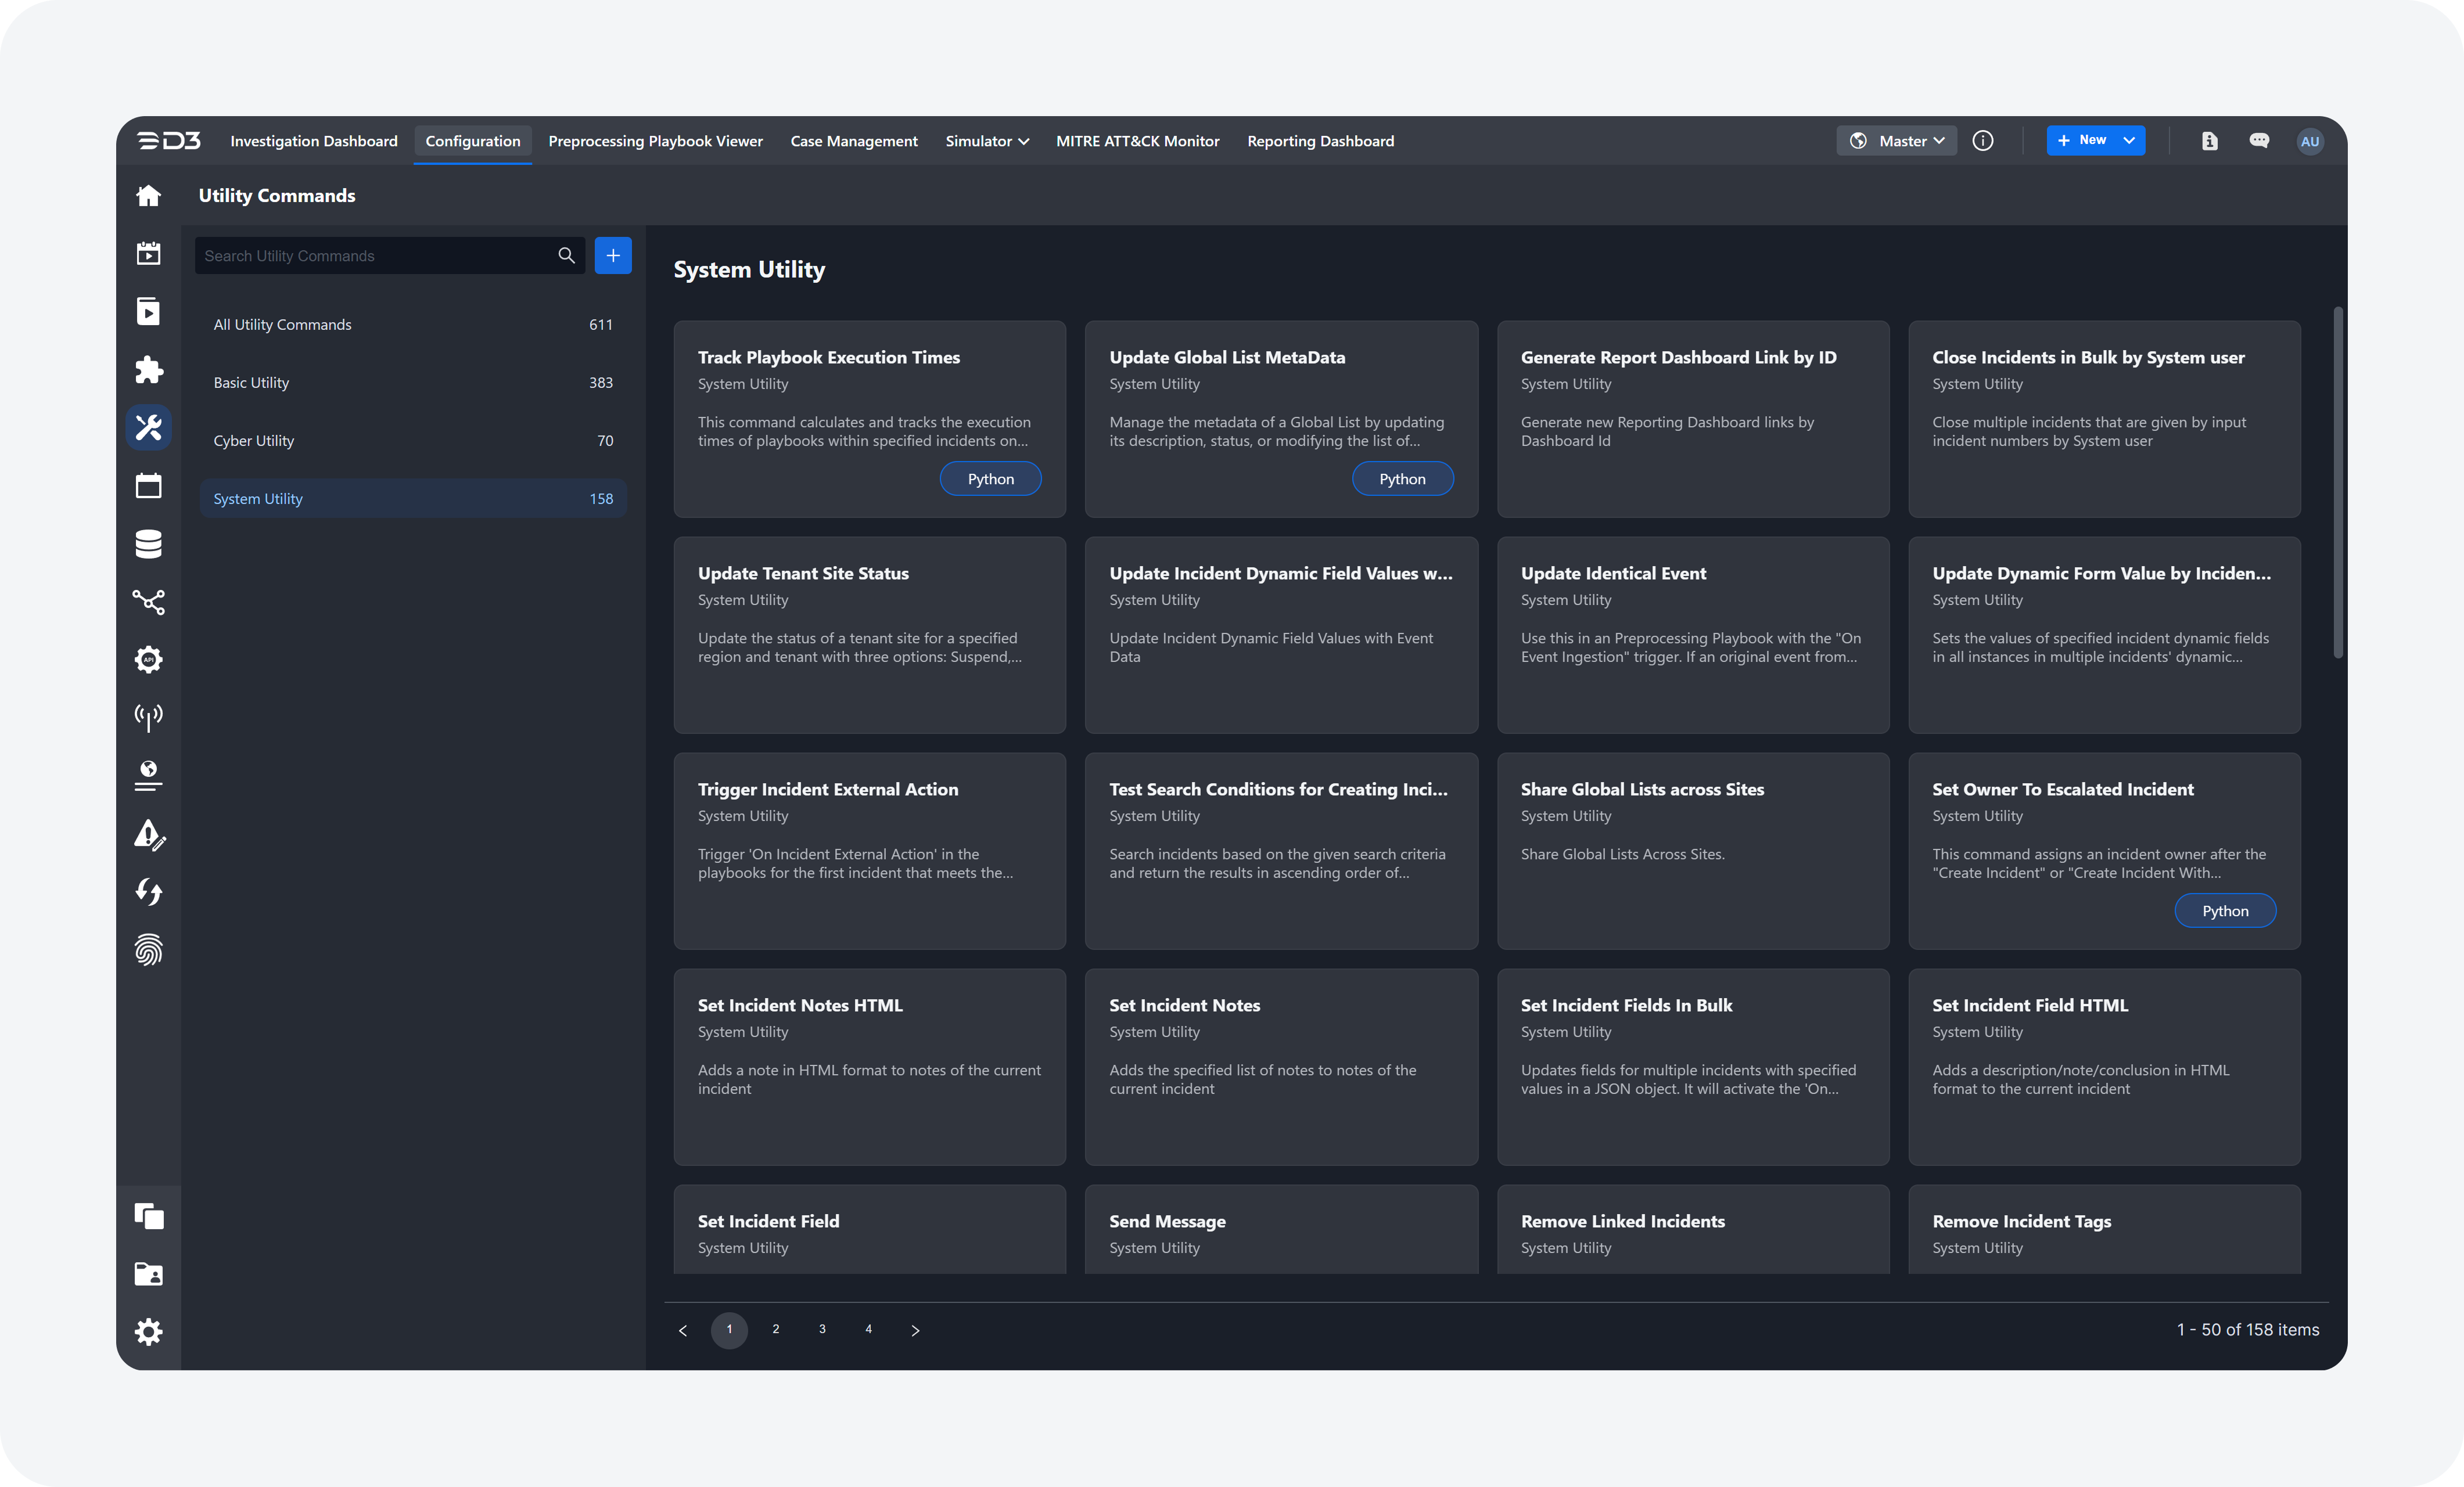This screenshot has width=2464, height=1487.
Task: Expand the Master site dropdown
Action: (1897, 141)
